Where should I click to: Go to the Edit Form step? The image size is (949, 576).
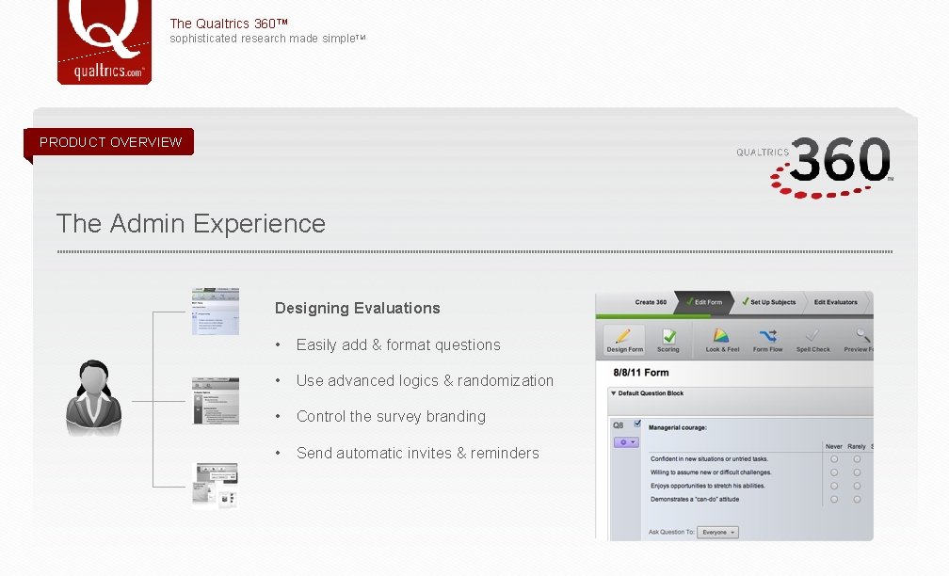tap(704, 302)
